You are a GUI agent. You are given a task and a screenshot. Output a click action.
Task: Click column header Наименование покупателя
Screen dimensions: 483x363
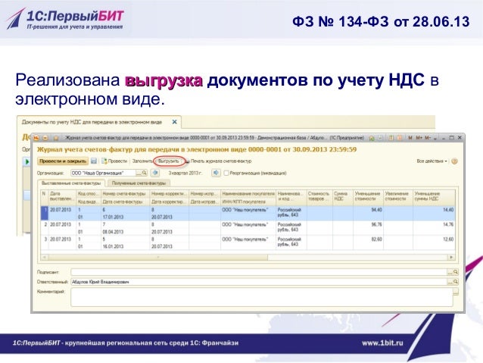coord(248,194)
